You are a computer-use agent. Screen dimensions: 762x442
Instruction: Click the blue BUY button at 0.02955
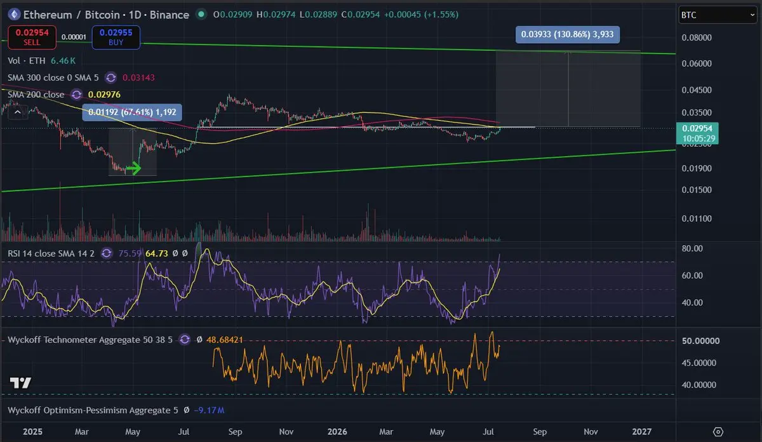click(116, 37)
